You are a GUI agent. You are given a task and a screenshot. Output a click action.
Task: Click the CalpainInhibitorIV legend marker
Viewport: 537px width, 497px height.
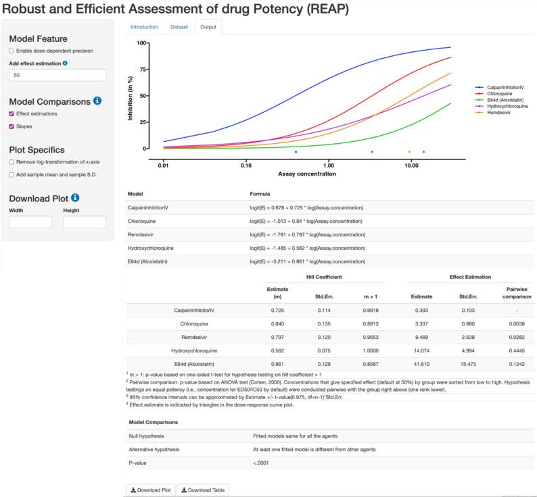point(480,88)
